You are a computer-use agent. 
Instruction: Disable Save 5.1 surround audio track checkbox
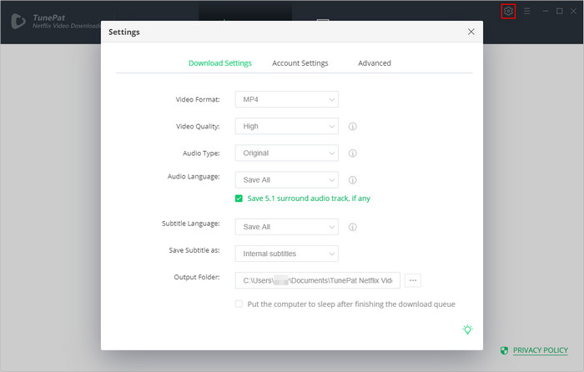(239, 199)
